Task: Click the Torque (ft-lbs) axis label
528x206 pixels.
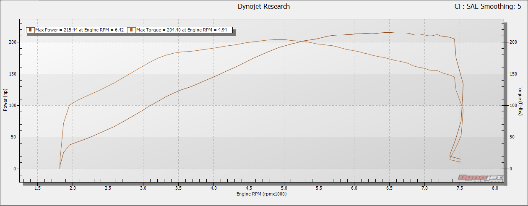Action: pyautogui.click(x=520, y=101)
